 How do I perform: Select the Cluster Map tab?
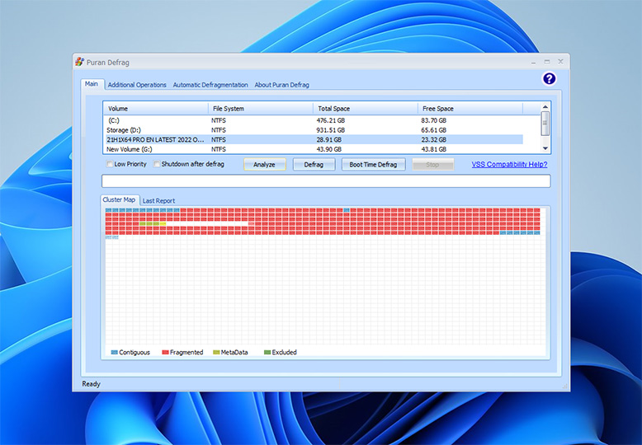pyautogui.click(x=119, y=199)
